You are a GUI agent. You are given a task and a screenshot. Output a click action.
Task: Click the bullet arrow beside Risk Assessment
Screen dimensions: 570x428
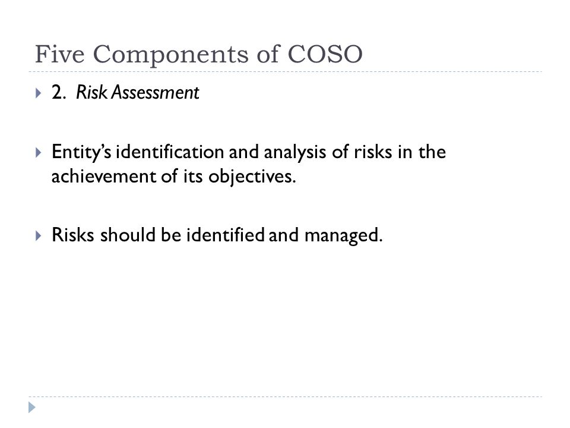click(39, 93)
